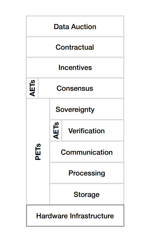Select the Sovereignty layer box
The width and height of the screenshot is (152, 238).
[x=87, y=109]
